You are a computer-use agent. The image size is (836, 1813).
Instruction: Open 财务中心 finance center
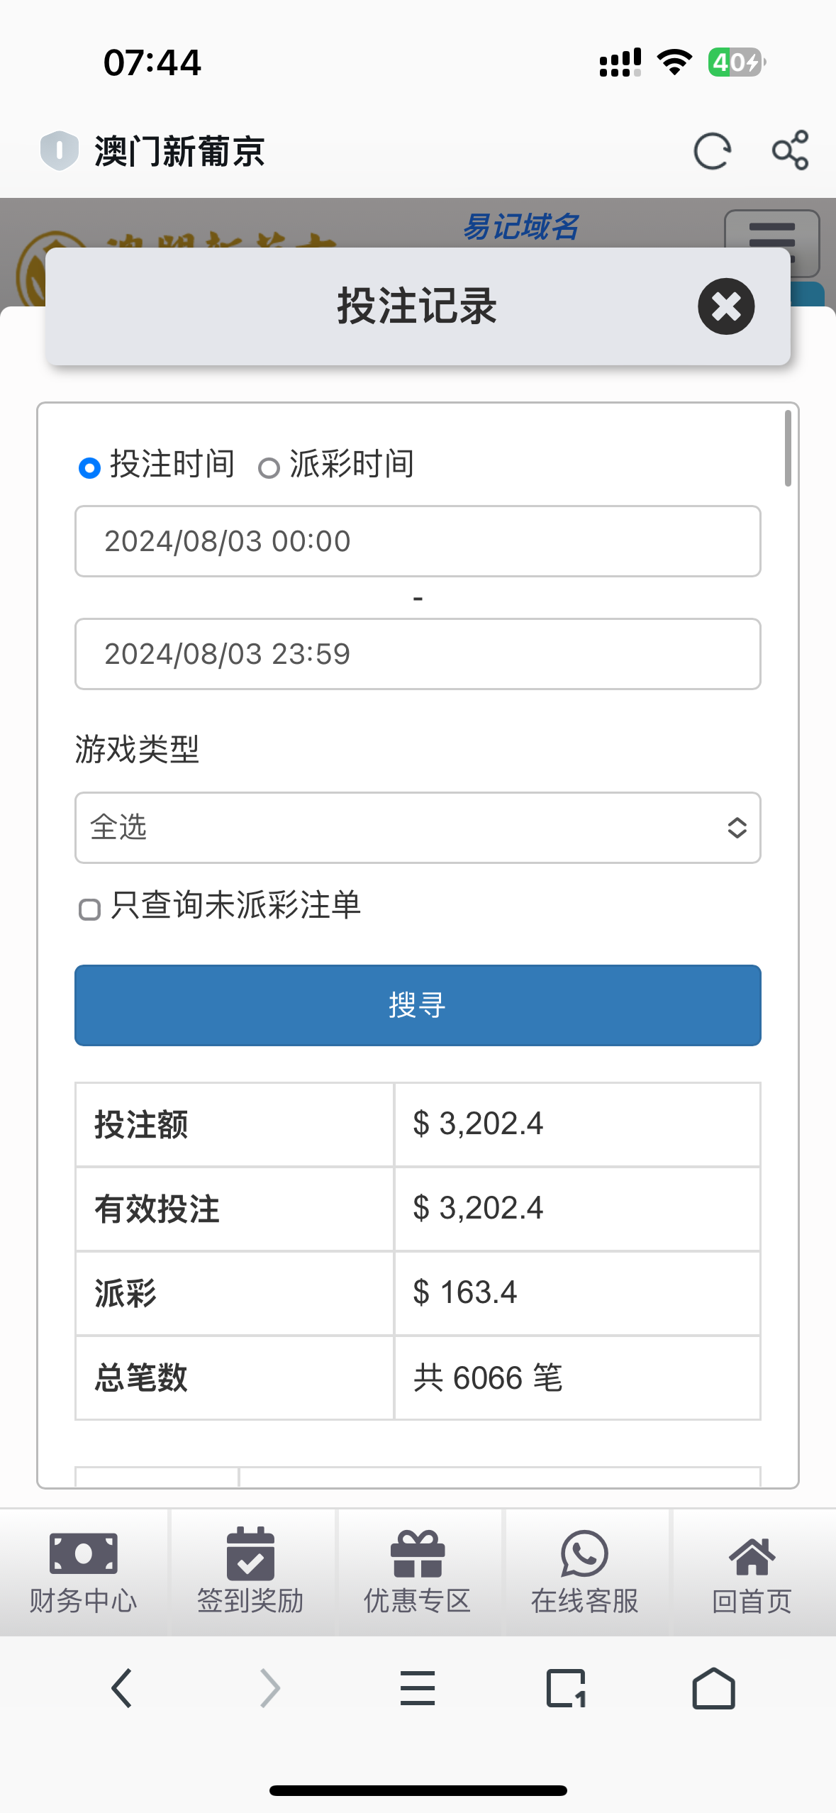(84, 1571)
